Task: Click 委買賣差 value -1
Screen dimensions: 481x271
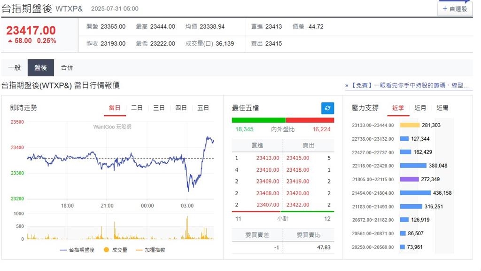Action: (277, 247)
